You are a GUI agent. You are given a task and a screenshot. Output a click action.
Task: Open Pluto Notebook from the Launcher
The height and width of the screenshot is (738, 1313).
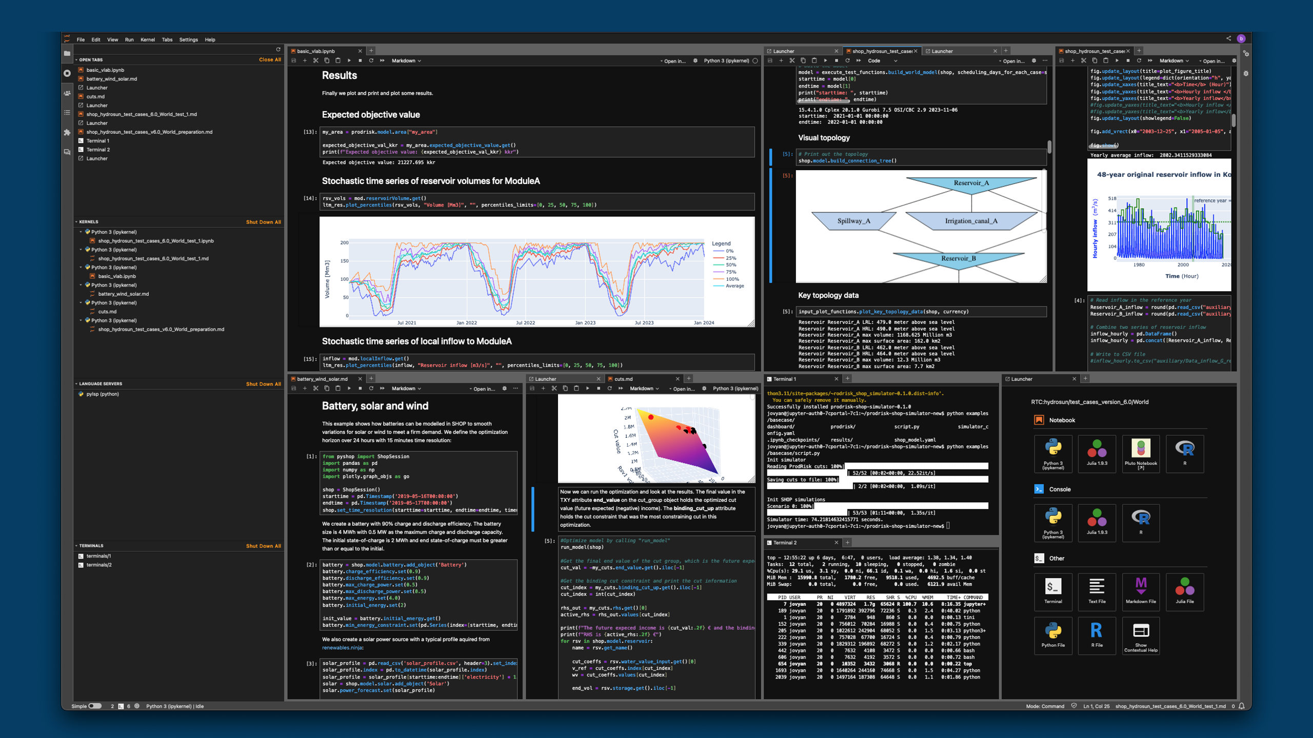pos(1141,454)
